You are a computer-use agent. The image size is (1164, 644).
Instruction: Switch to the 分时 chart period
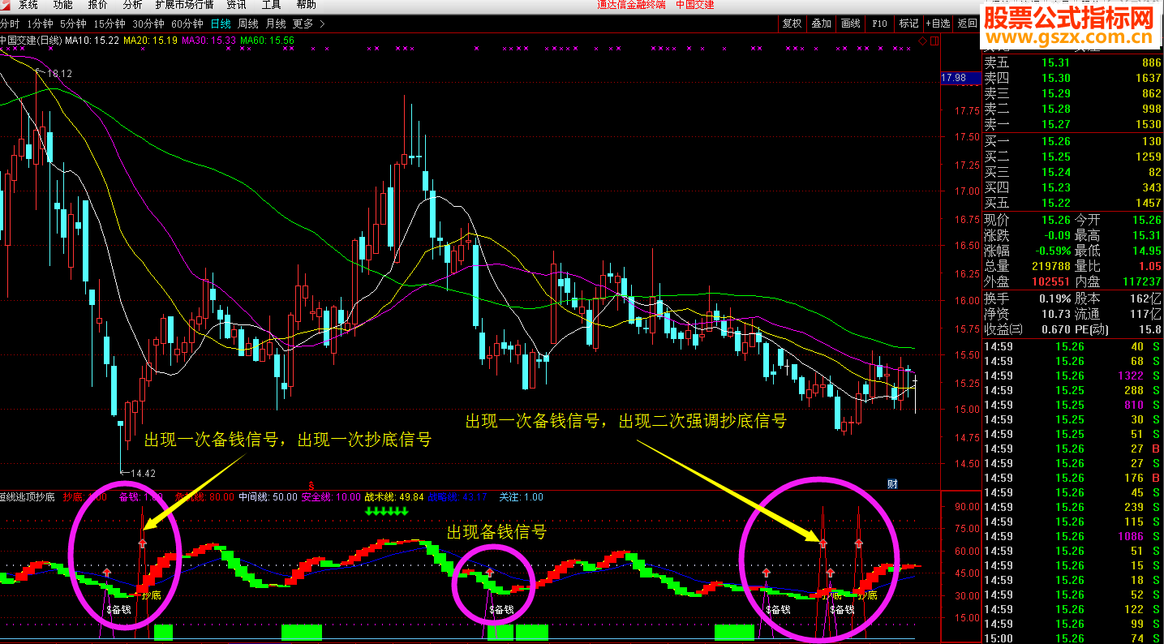click(x=9, y=24)
